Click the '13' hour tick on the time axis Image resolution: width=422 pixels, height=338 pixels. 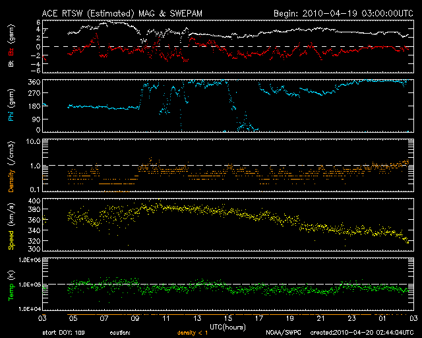tap(197, 318)
